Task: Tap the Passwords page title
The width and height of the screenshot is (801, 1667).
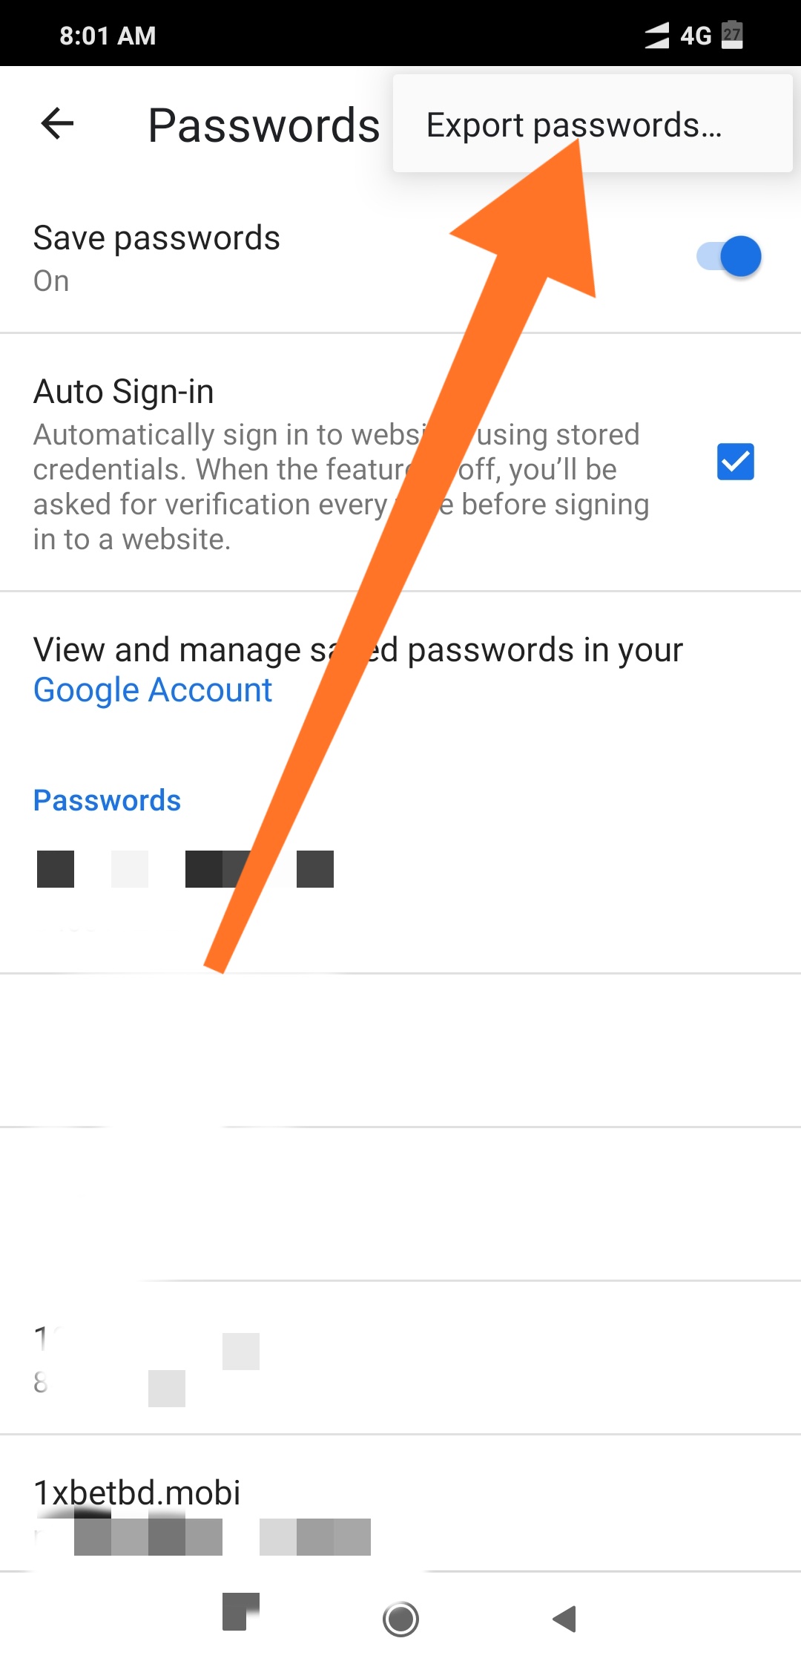Action: click(x=264, y=125)
